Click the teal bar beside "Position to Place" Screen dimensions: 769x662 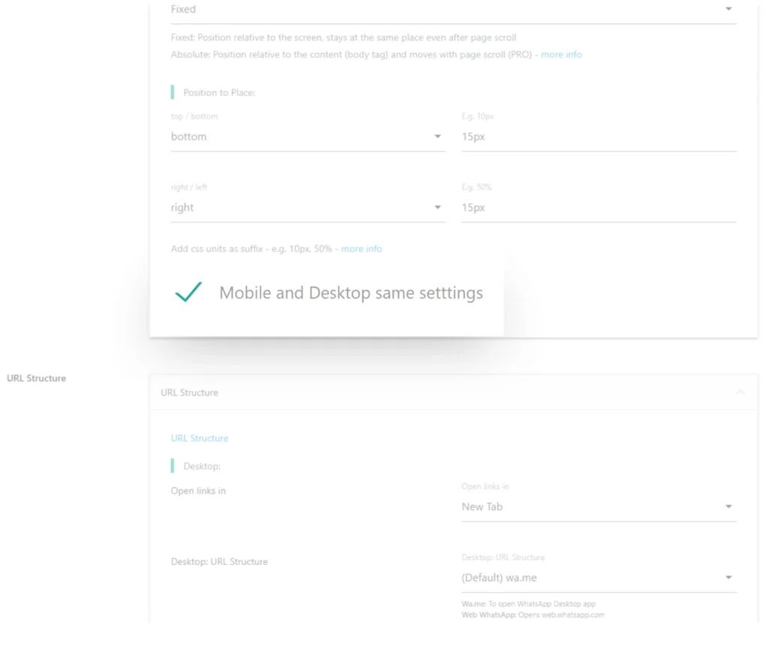point(170,92)
